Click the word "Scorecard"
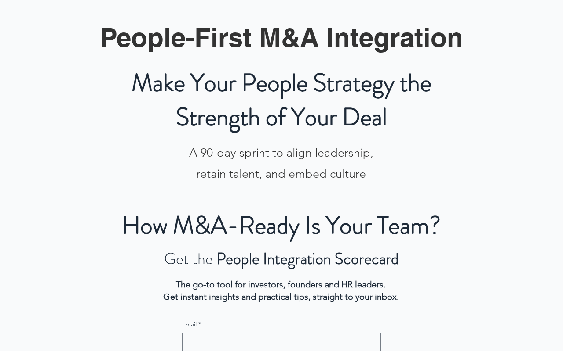The image size is (563, 351). [x=366, y=259]
